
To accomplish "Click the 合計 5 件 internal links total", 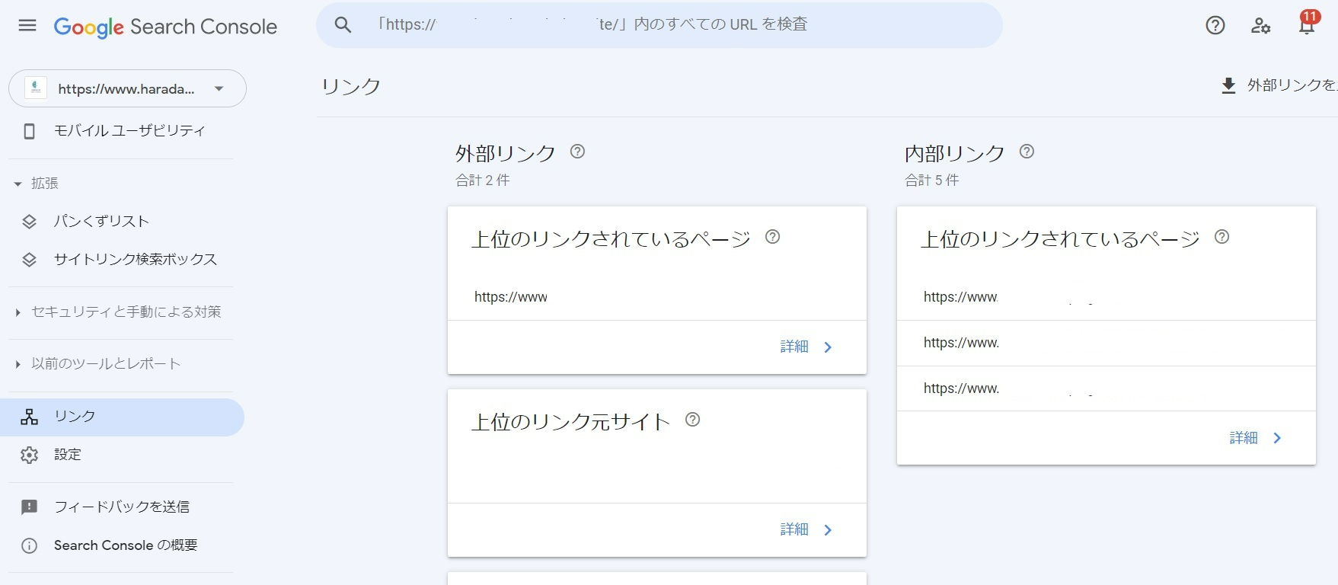I will [932, 181].
